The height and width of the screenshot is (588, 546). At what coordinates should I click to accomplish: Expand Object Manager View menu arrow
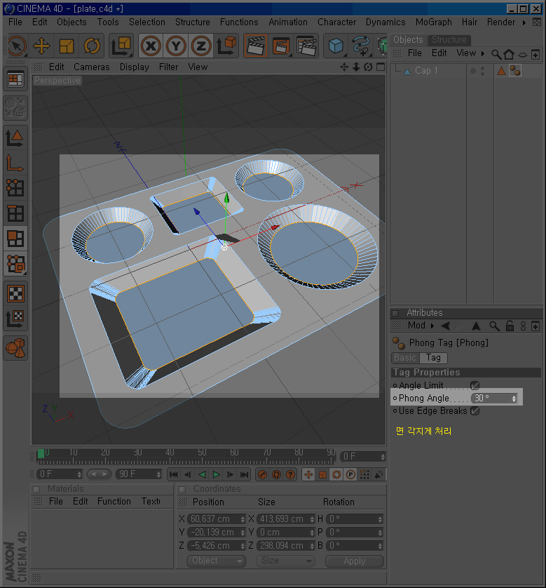(x=483, y=53)
